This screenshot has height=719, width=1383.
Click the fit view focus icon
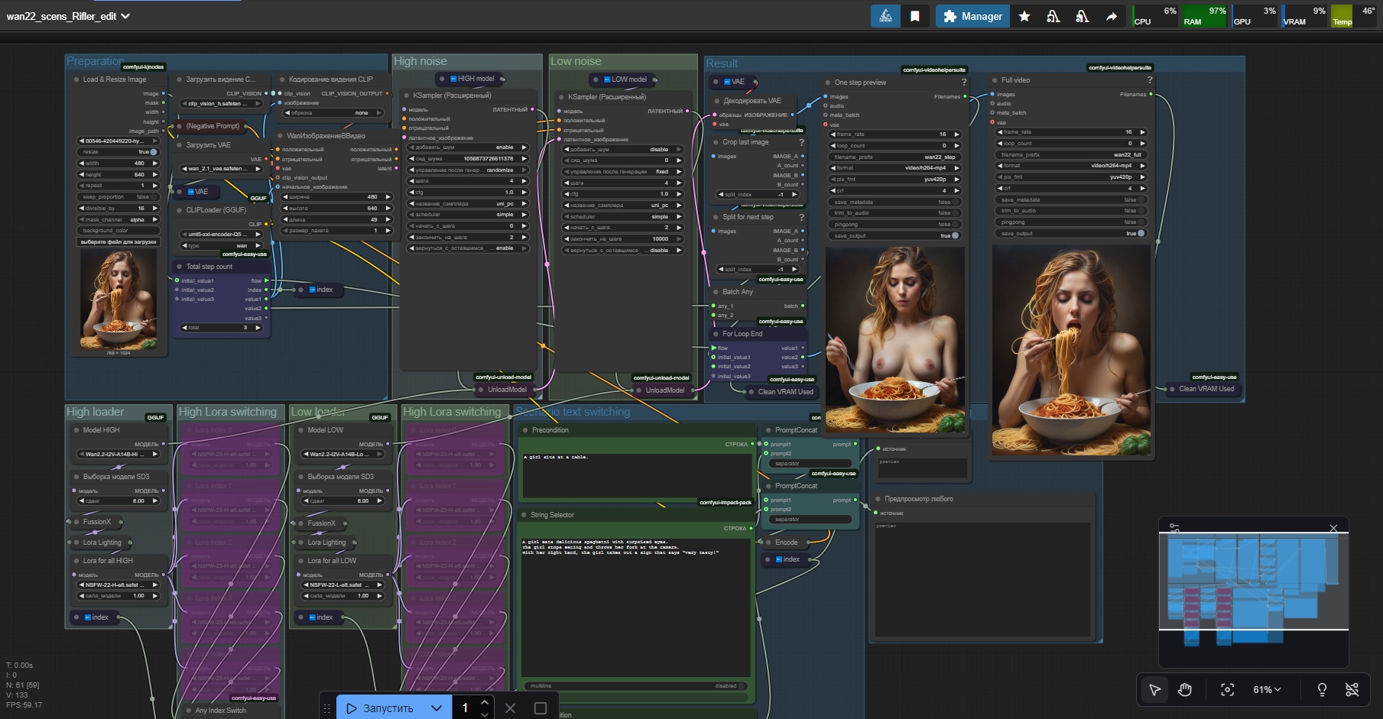[1227, 689]
